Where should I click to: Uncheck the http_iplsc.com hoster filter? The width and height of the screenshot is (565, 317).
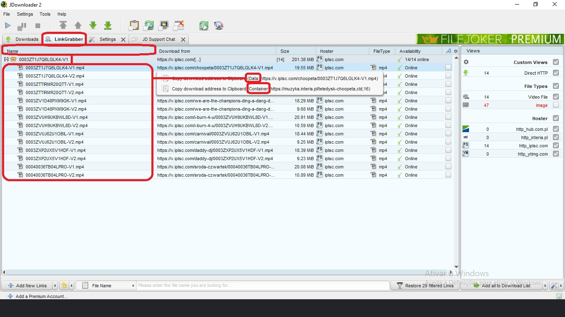pos(555,145)
